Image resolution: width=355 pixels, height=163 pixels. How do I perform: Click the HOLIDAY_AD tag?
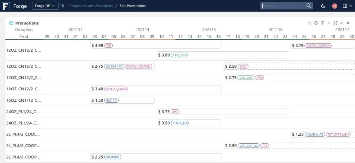click(315, 134)
